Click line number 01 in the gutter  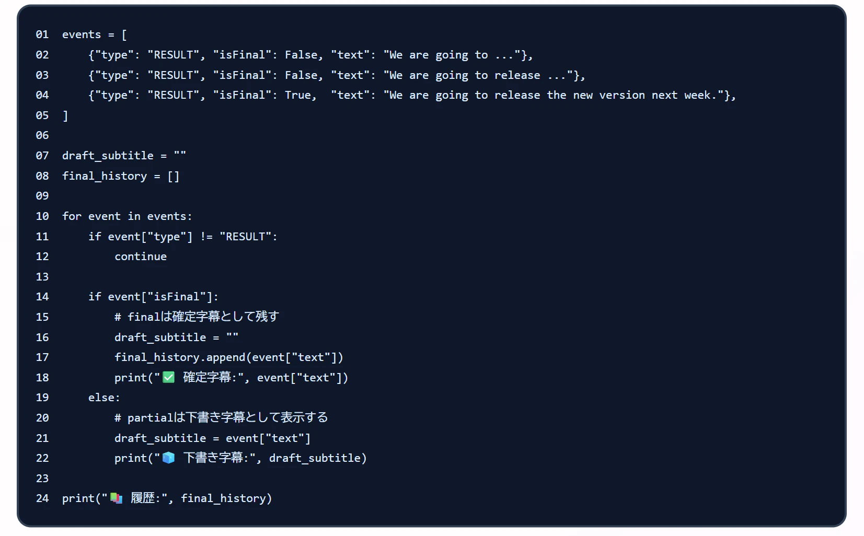point(42,34)
